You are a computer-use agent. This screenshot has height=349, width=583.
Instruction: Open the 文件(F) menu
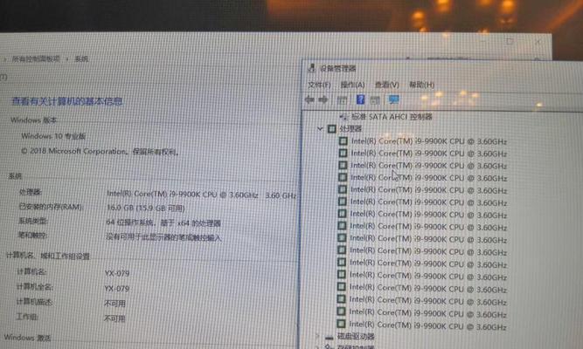tap(319, 85)
